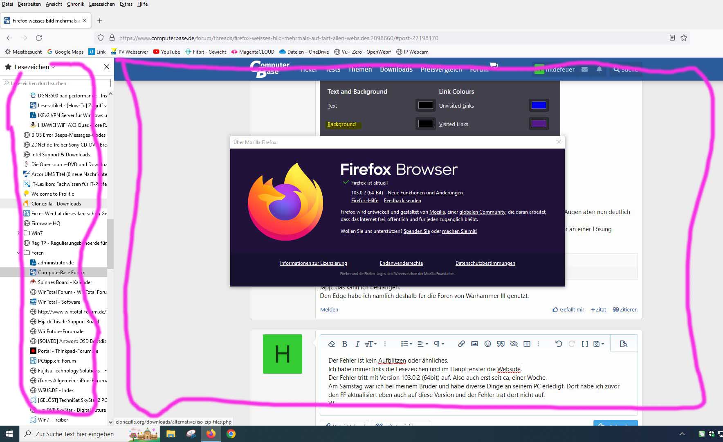Click the tracking protection shield icon

(x=101, y=38)
